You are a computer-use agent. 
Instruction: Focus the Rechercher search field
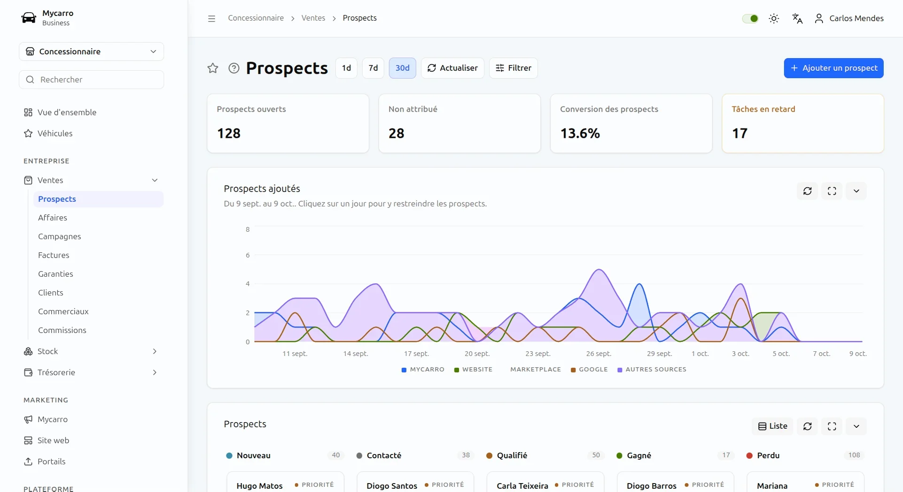91,80
